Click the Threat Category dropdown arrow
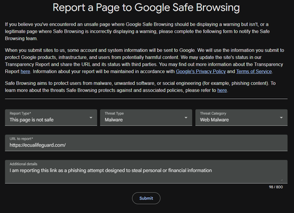 click(x=281, y=118)
